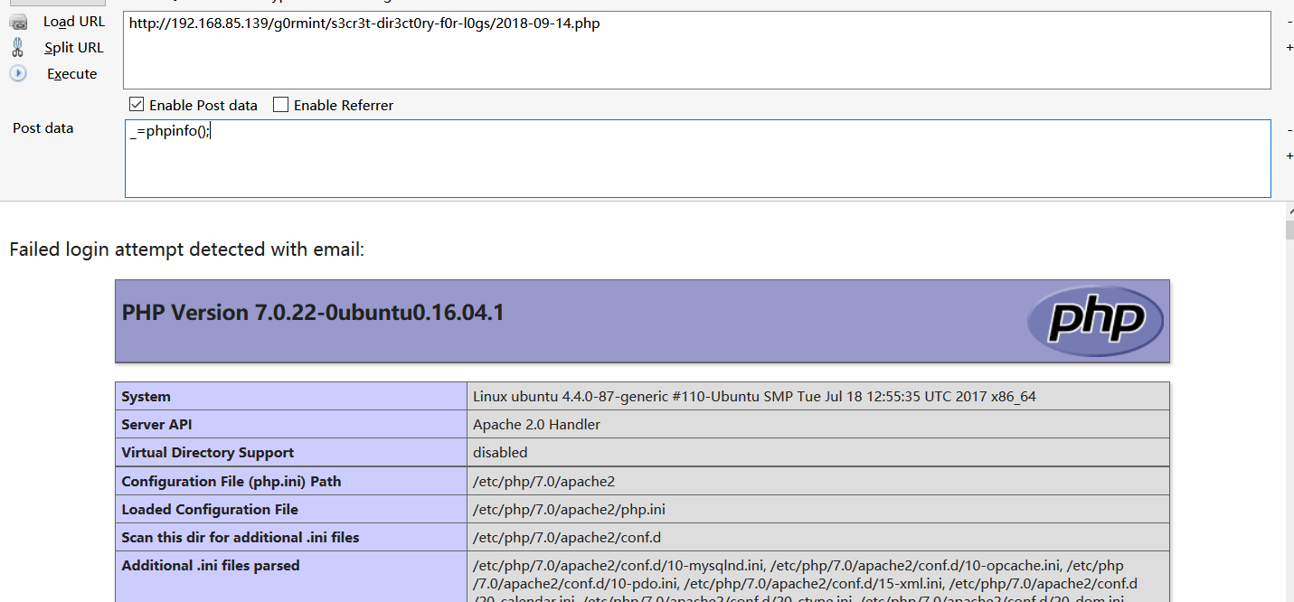Viewport: 1294px width, 602px height.
Task: Click the plus button beside the URL box
Action: click(x=1289, y=47)
